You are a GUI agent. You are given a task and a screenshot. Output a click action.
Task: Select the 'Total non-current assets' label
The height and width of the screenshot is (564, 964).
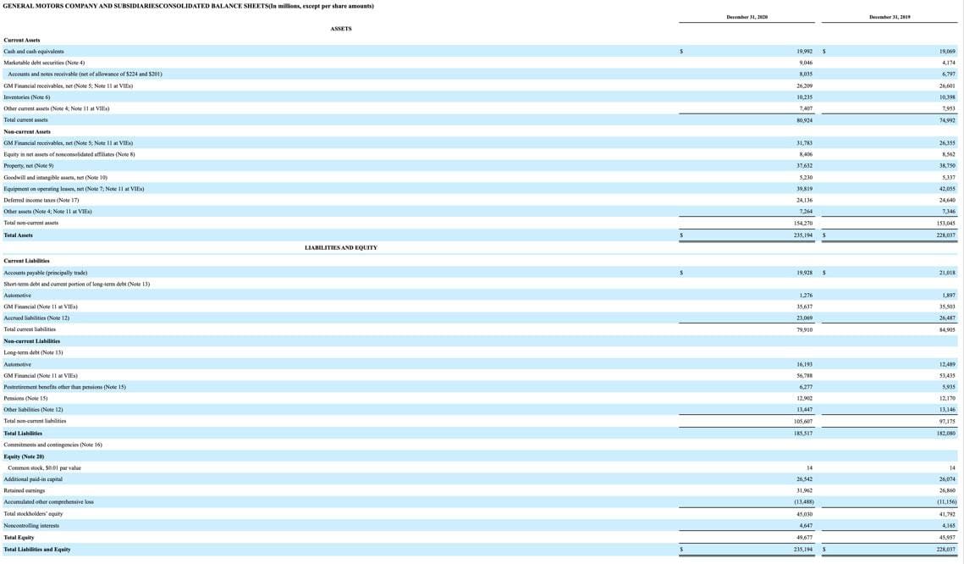tap(30, 223)
